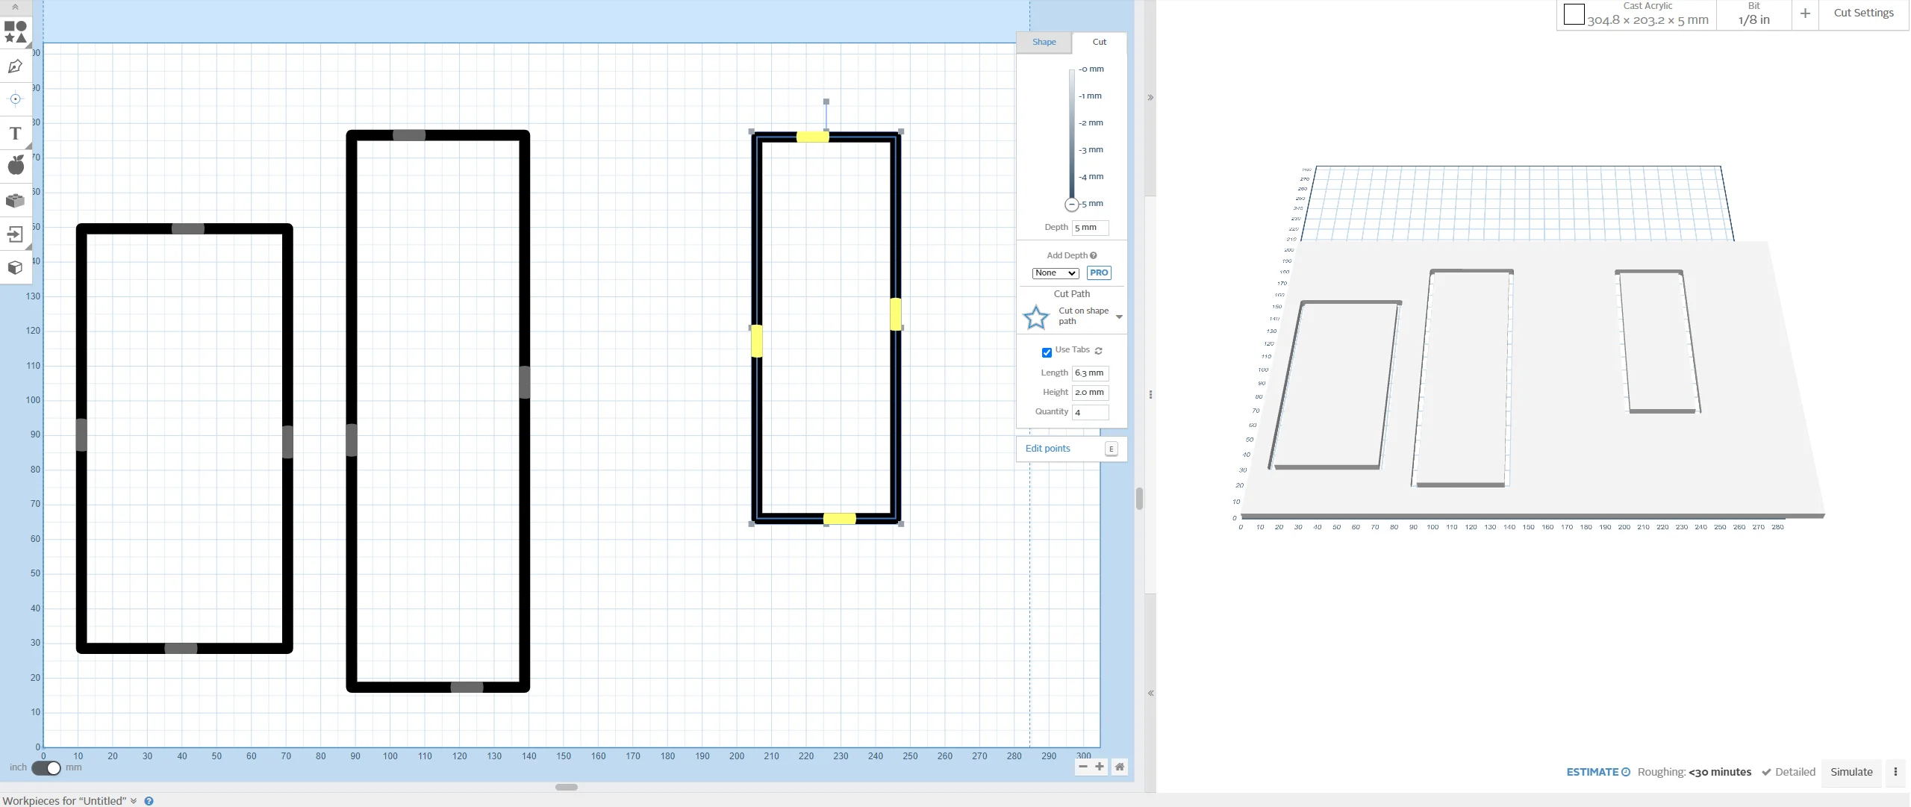Collapse right panel with double chevron
This screenshot has height=807, width=1911.
click(x=1150, y=98)
